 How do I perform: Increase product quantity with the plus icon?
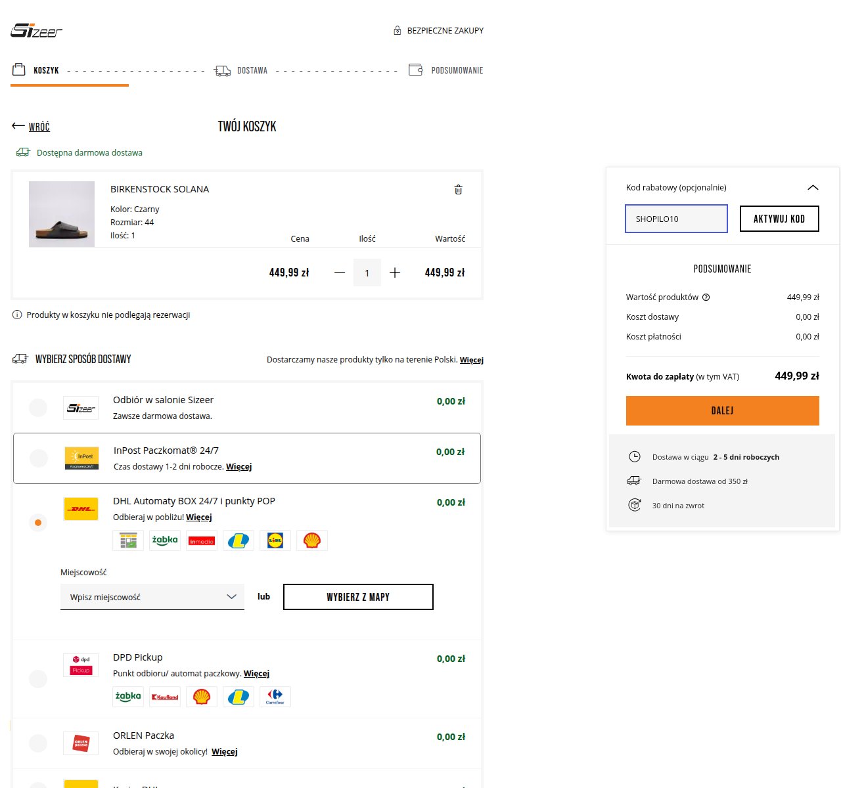coord(395,273)
